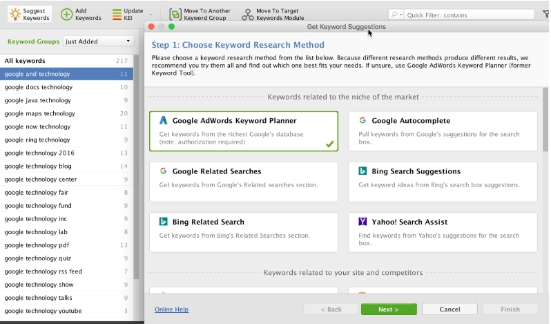
Task: Choose Google AdWords Keyword Planner method
Action: coord(244,131)
